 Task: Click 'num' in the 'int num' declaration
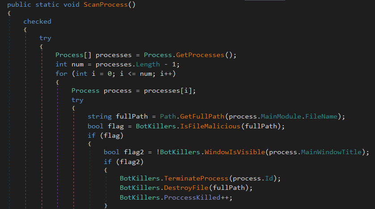pyautogui.click(x=77, y=64)
